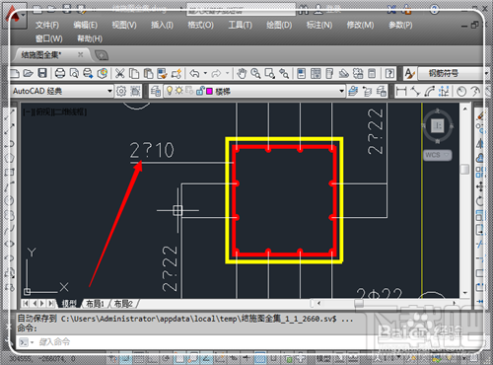Expand the AutoCAD 经典 workspace dropdown

pyautogui.click(x=109, y=91)
